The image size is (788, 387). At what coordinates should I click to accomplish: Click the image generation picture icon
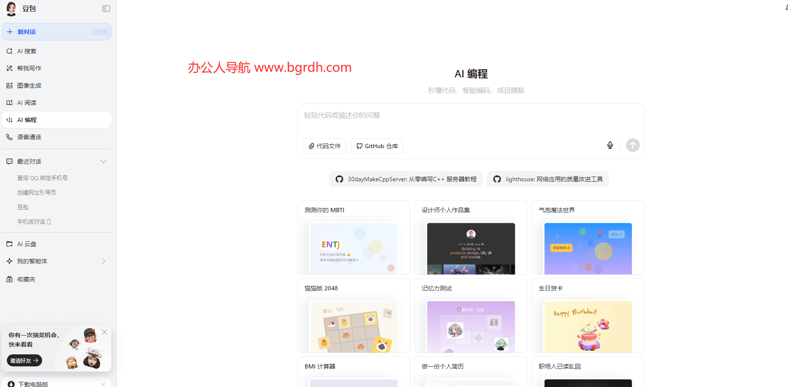click(9, 85)
